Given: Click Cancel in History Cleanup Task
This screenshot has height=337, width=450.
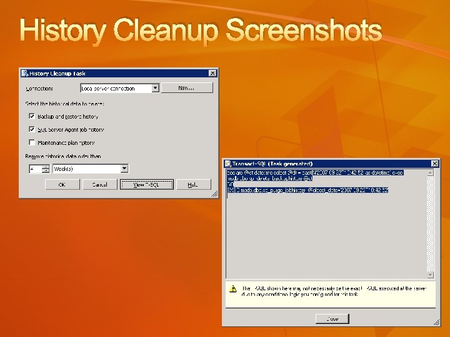Looking at the screenshot, I should 100,185.
